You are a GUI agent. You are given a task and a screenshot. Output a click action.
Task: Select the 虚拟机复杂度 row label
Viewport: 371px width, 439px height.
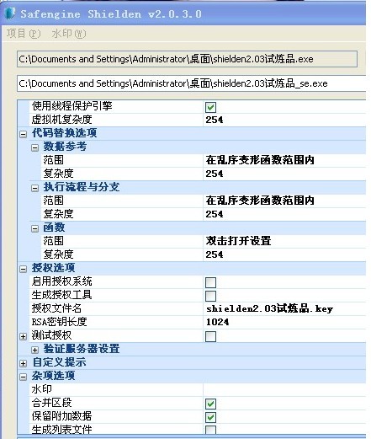(61, 120)
